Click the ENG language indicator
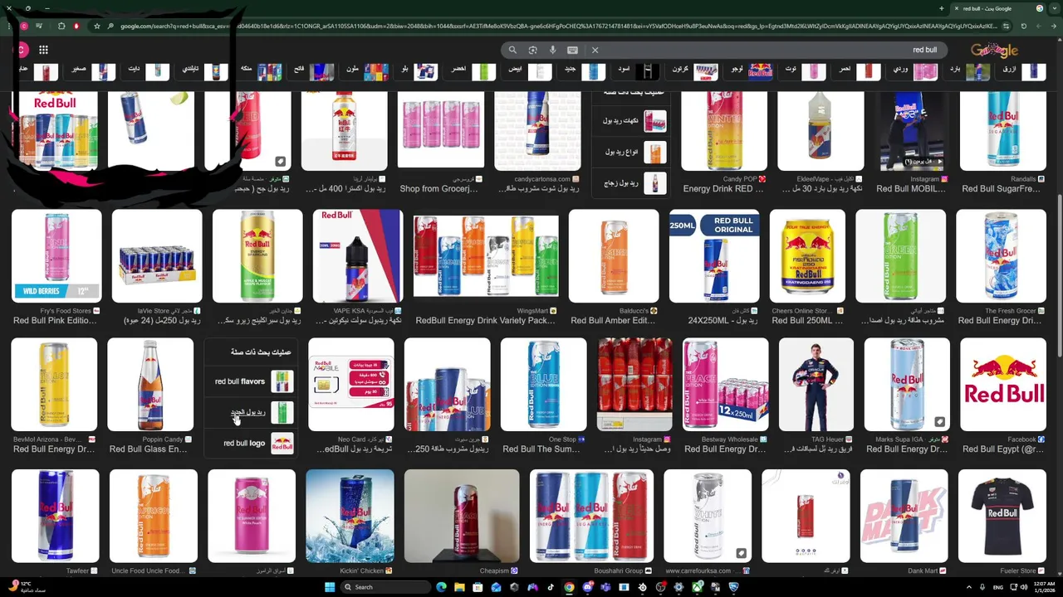Viewport: 1063px width, 597px height. [x=998, y=587]
